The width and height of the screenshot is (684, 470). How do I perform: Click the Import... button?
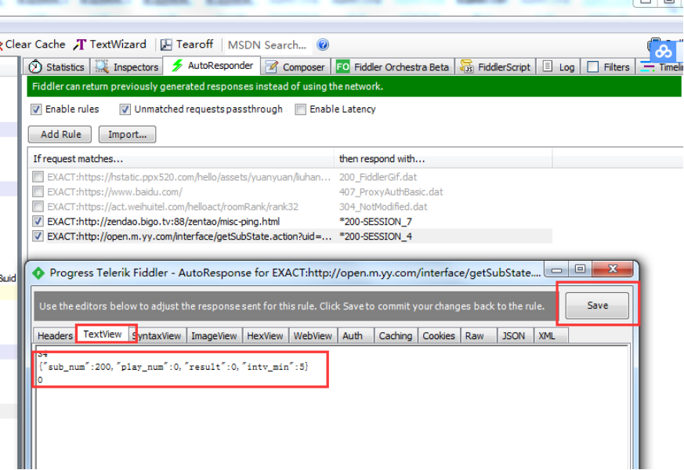127,134
